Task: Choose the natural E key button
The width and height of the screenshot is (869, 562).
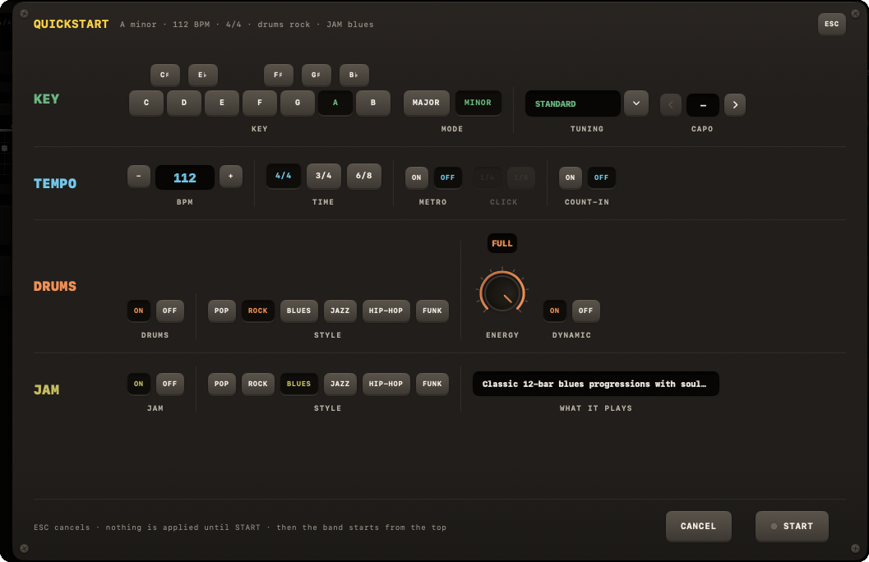Action: tap(222, 103)
